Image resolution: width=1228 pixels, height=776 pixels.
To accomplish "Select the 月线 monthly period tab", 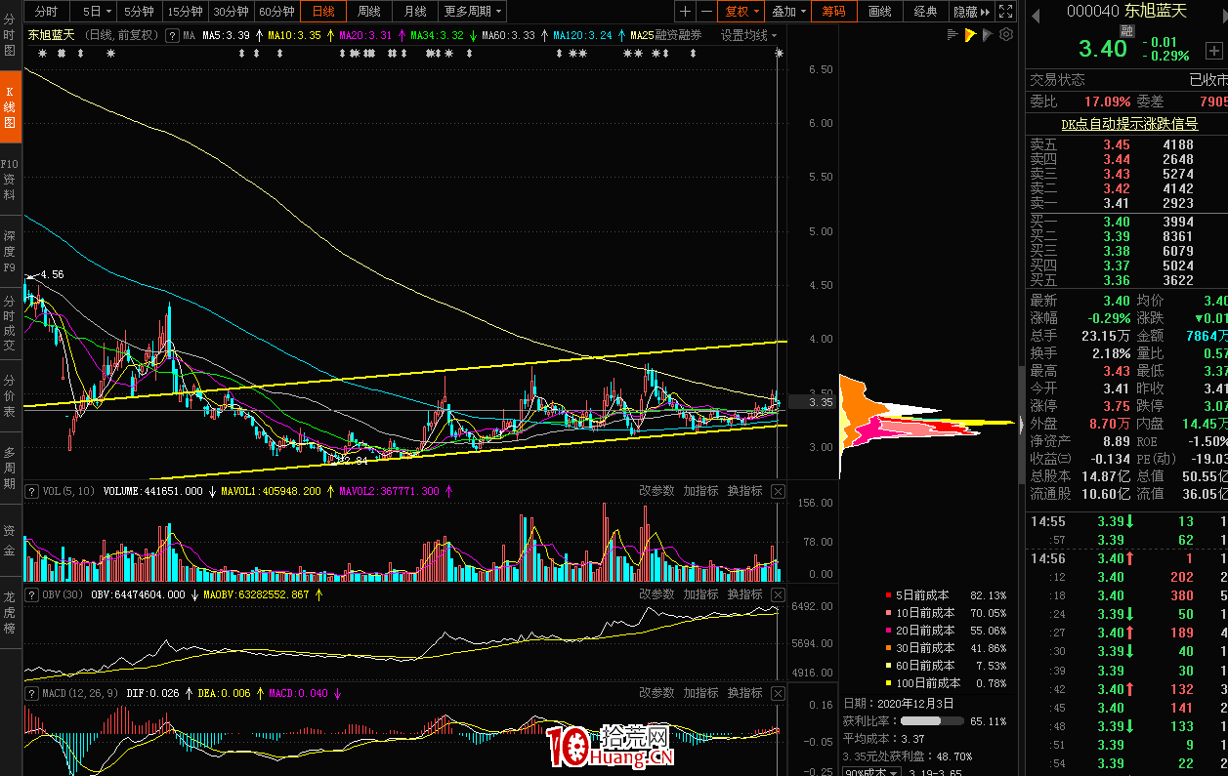I will pos(414,12).
